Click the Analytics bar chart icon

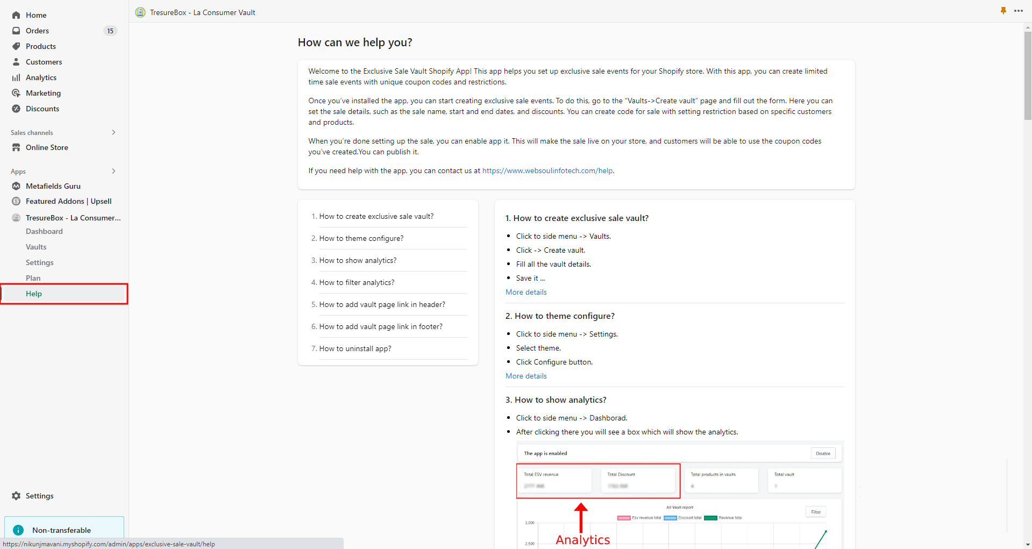[x=16, y=77]
